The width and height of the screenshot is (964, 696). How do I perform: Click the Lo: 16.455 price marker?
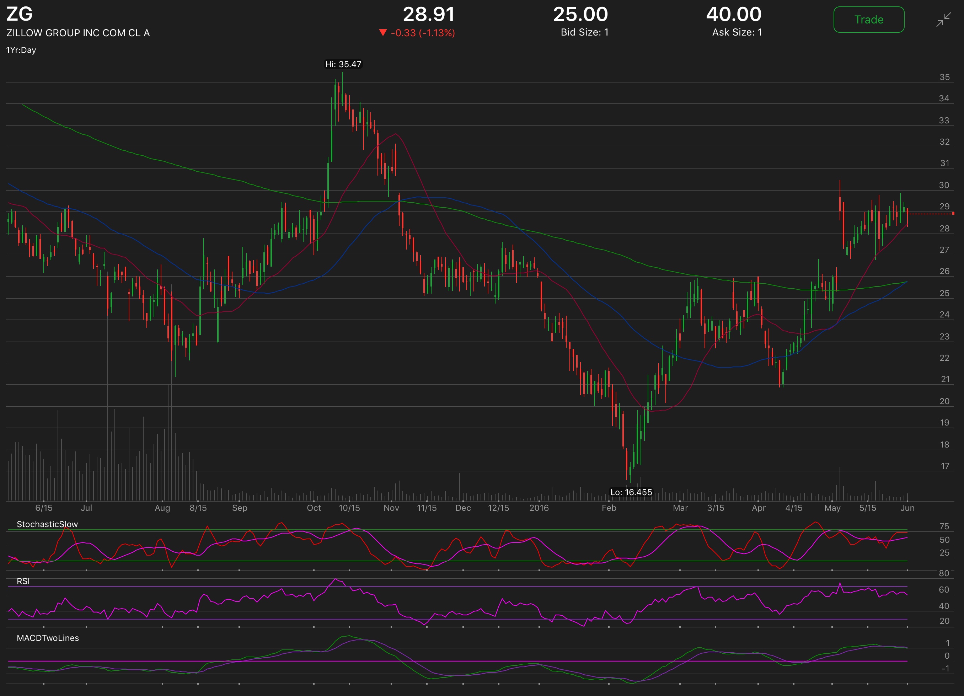pyautogui.click(x=631, y=492)
